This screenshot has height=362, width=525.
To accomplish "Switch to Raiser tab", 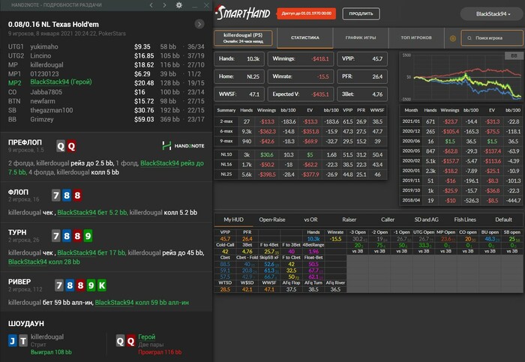I will (349, 220).
